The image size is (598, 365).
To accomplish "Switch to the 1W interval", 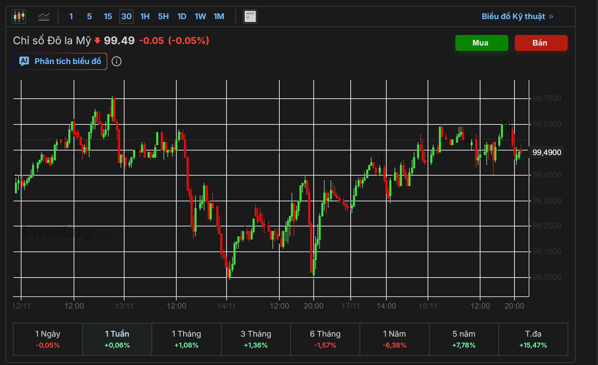I will (200, 17).
